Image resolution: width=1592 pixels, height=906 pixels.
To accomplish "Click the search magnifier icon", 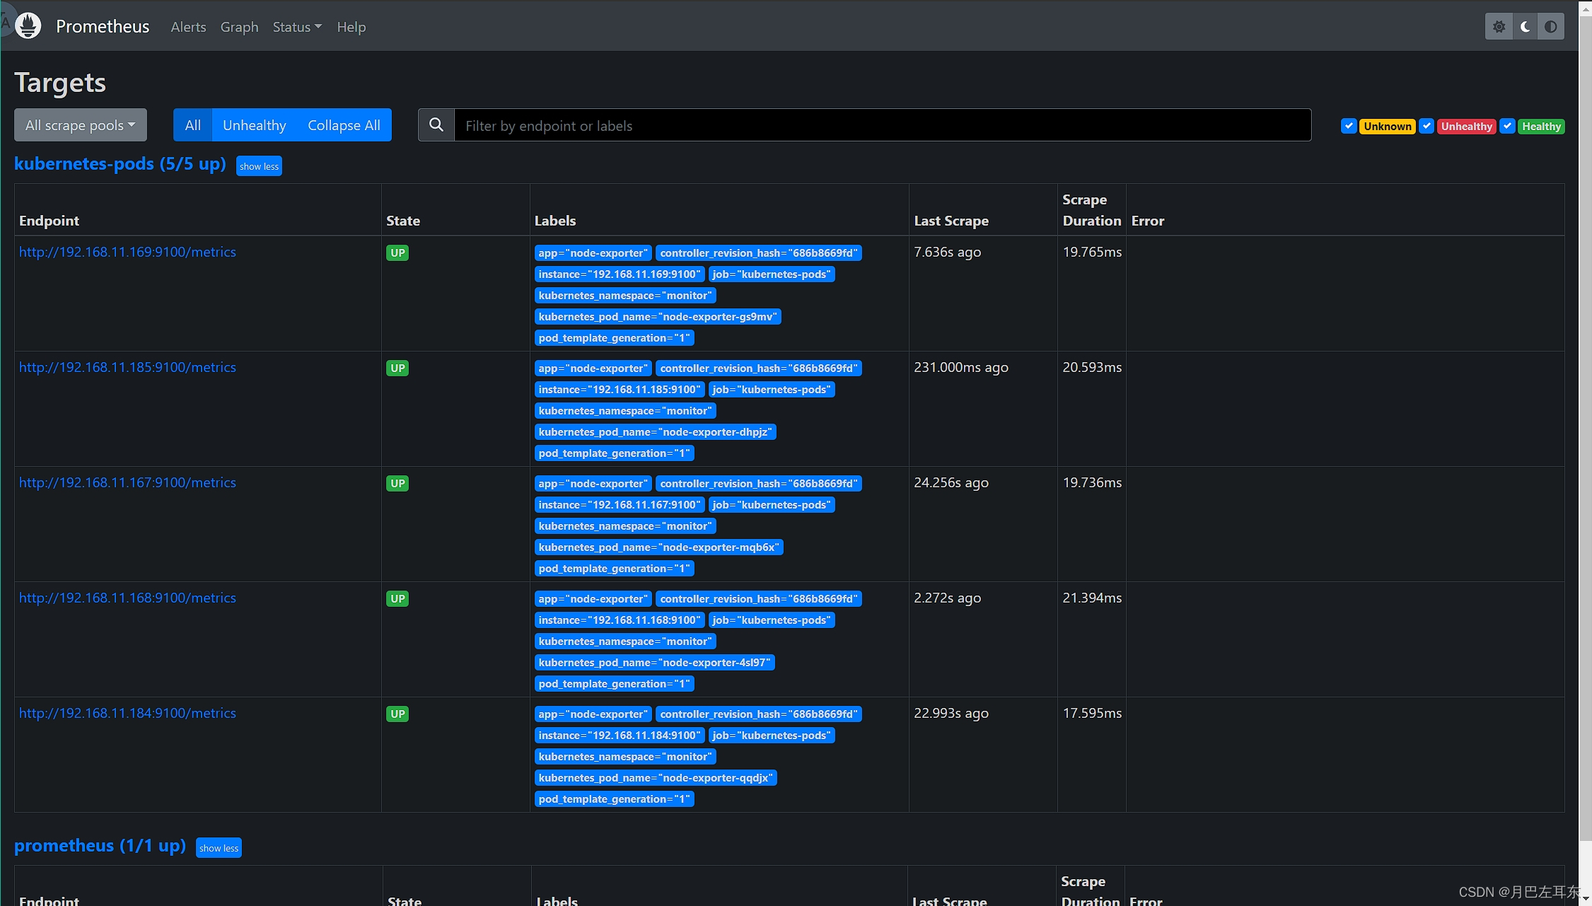I will click(436, 125).
